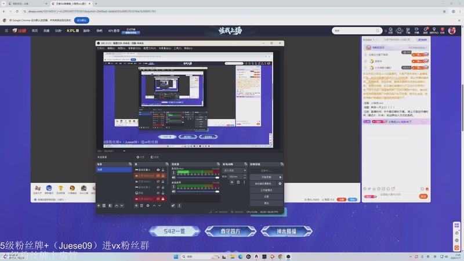This screenshot has height=261, width=464.
Task: Move source up in Sources toolbar
Action: [x=154, y=206]
